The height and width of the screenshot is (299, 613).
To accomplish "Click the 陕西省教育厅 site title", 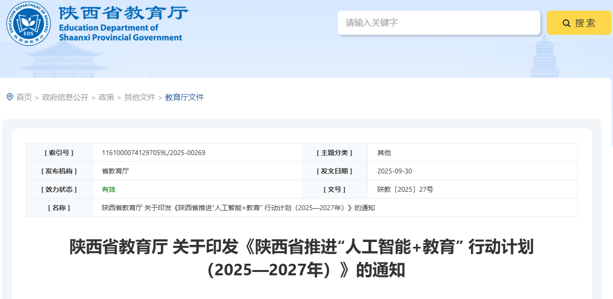I will tap(123, 13).
